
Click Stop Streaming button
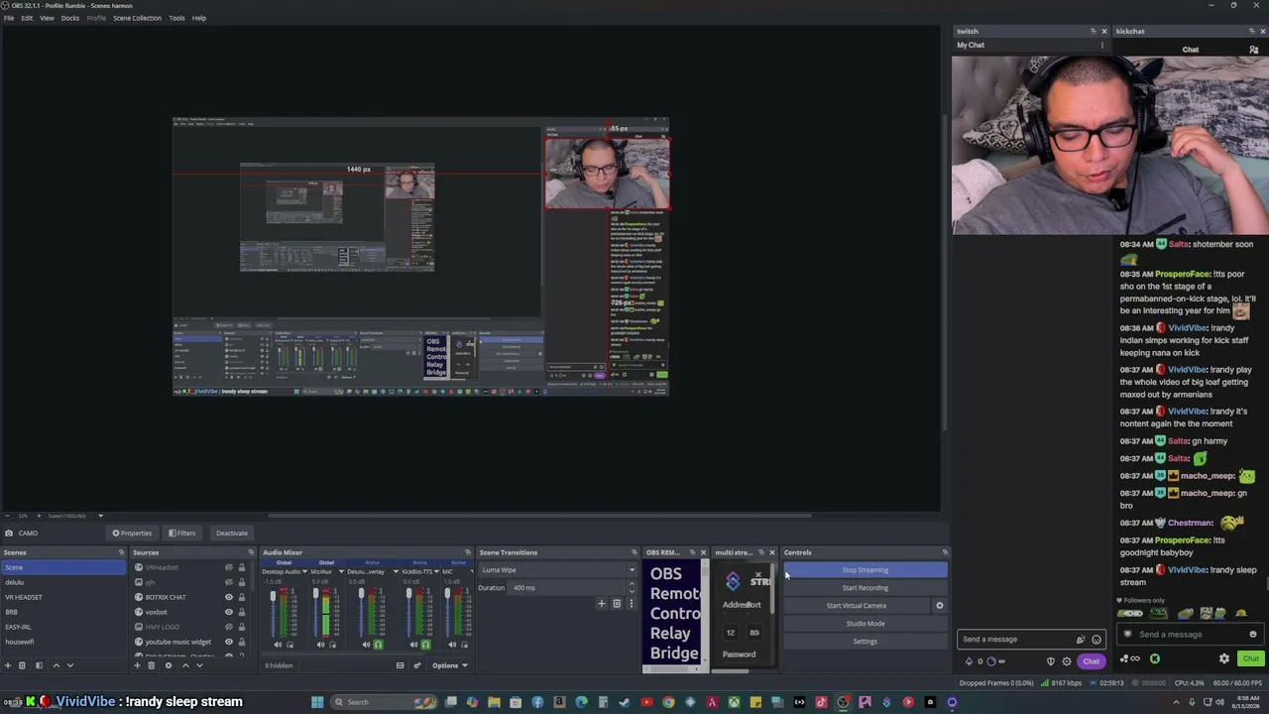coord(865,570)
